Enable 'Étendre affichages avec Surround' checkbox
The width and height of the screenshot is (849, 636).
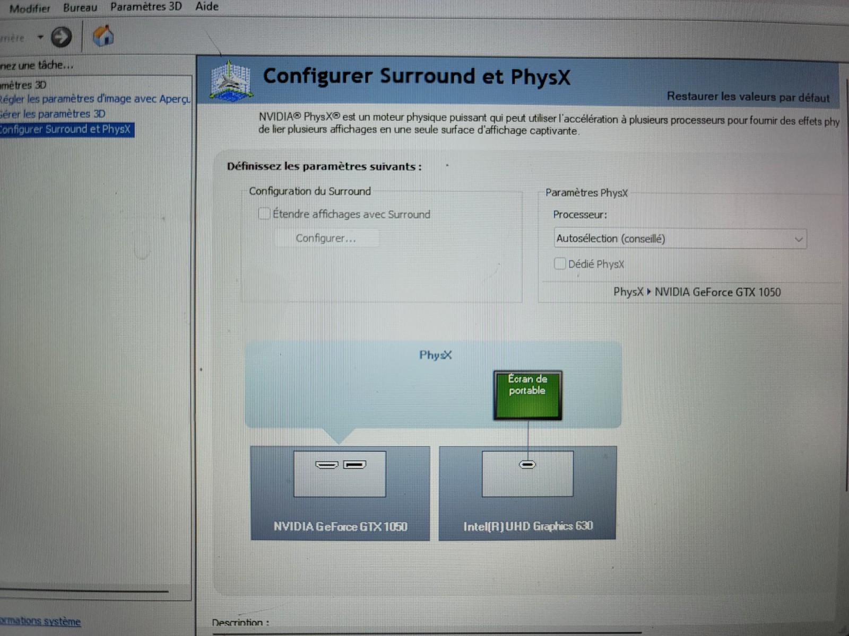[x=264, y=214]
